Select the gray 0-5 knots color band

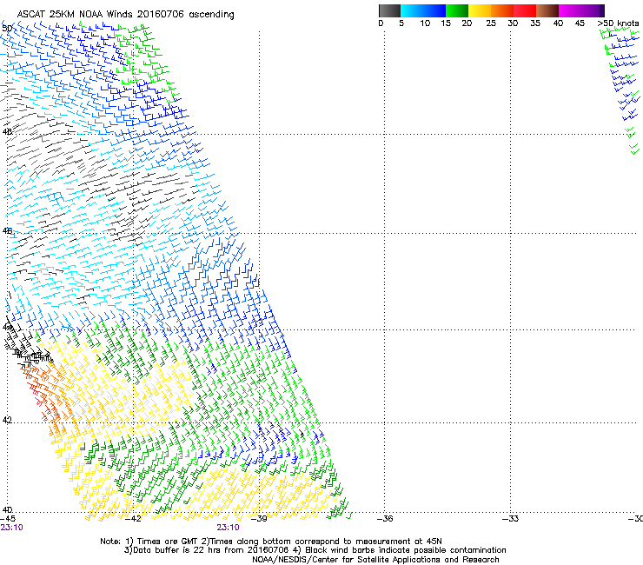pos(389,10)
